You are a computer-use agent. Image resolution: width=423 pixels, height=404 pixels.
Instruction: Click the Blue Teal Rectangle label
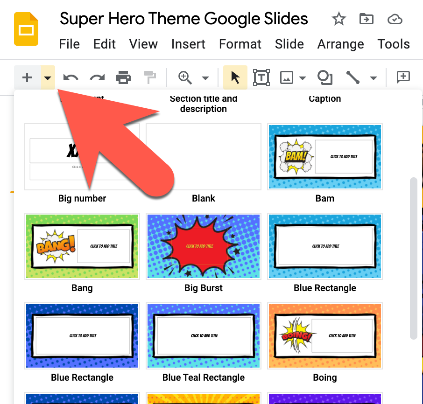(x=204, y=378)
